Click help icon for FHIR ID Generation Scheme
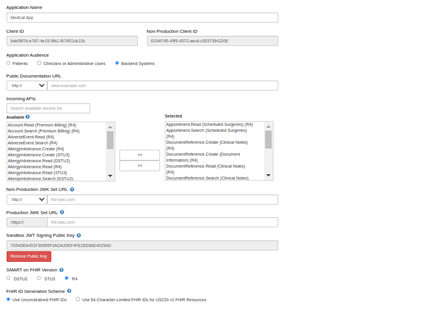The width and height of the screenshot is (421, 309). [69, 291]
